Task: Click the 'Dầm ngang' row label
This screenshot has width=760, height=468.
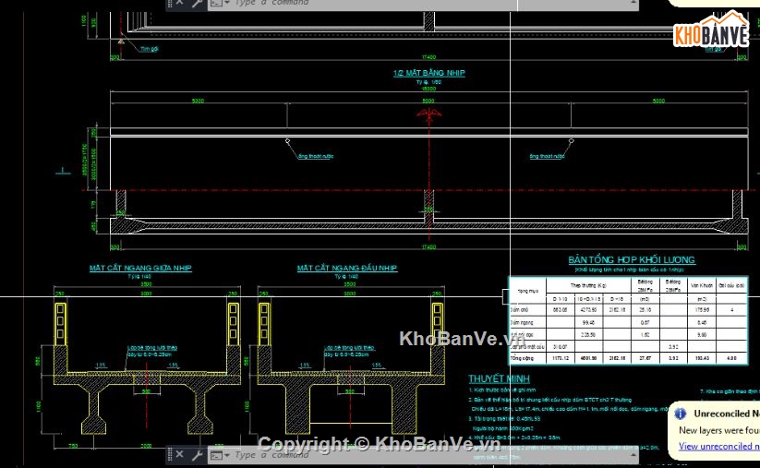Action: (522, 322)
